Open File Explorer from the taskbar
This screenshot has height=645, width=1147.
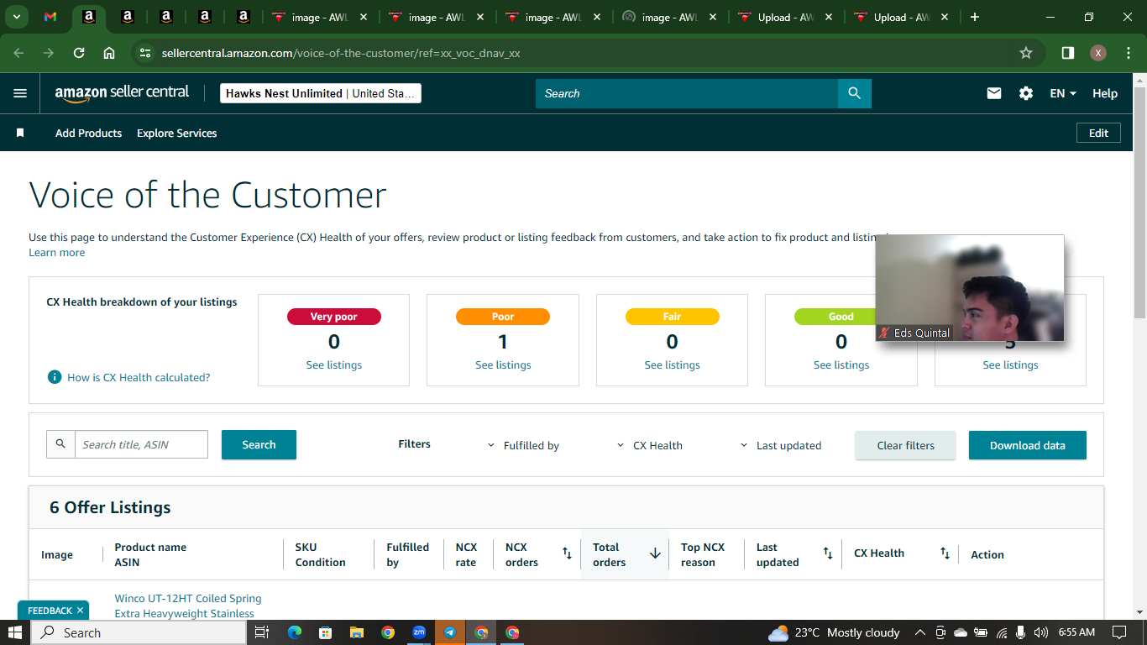point(357,632)
